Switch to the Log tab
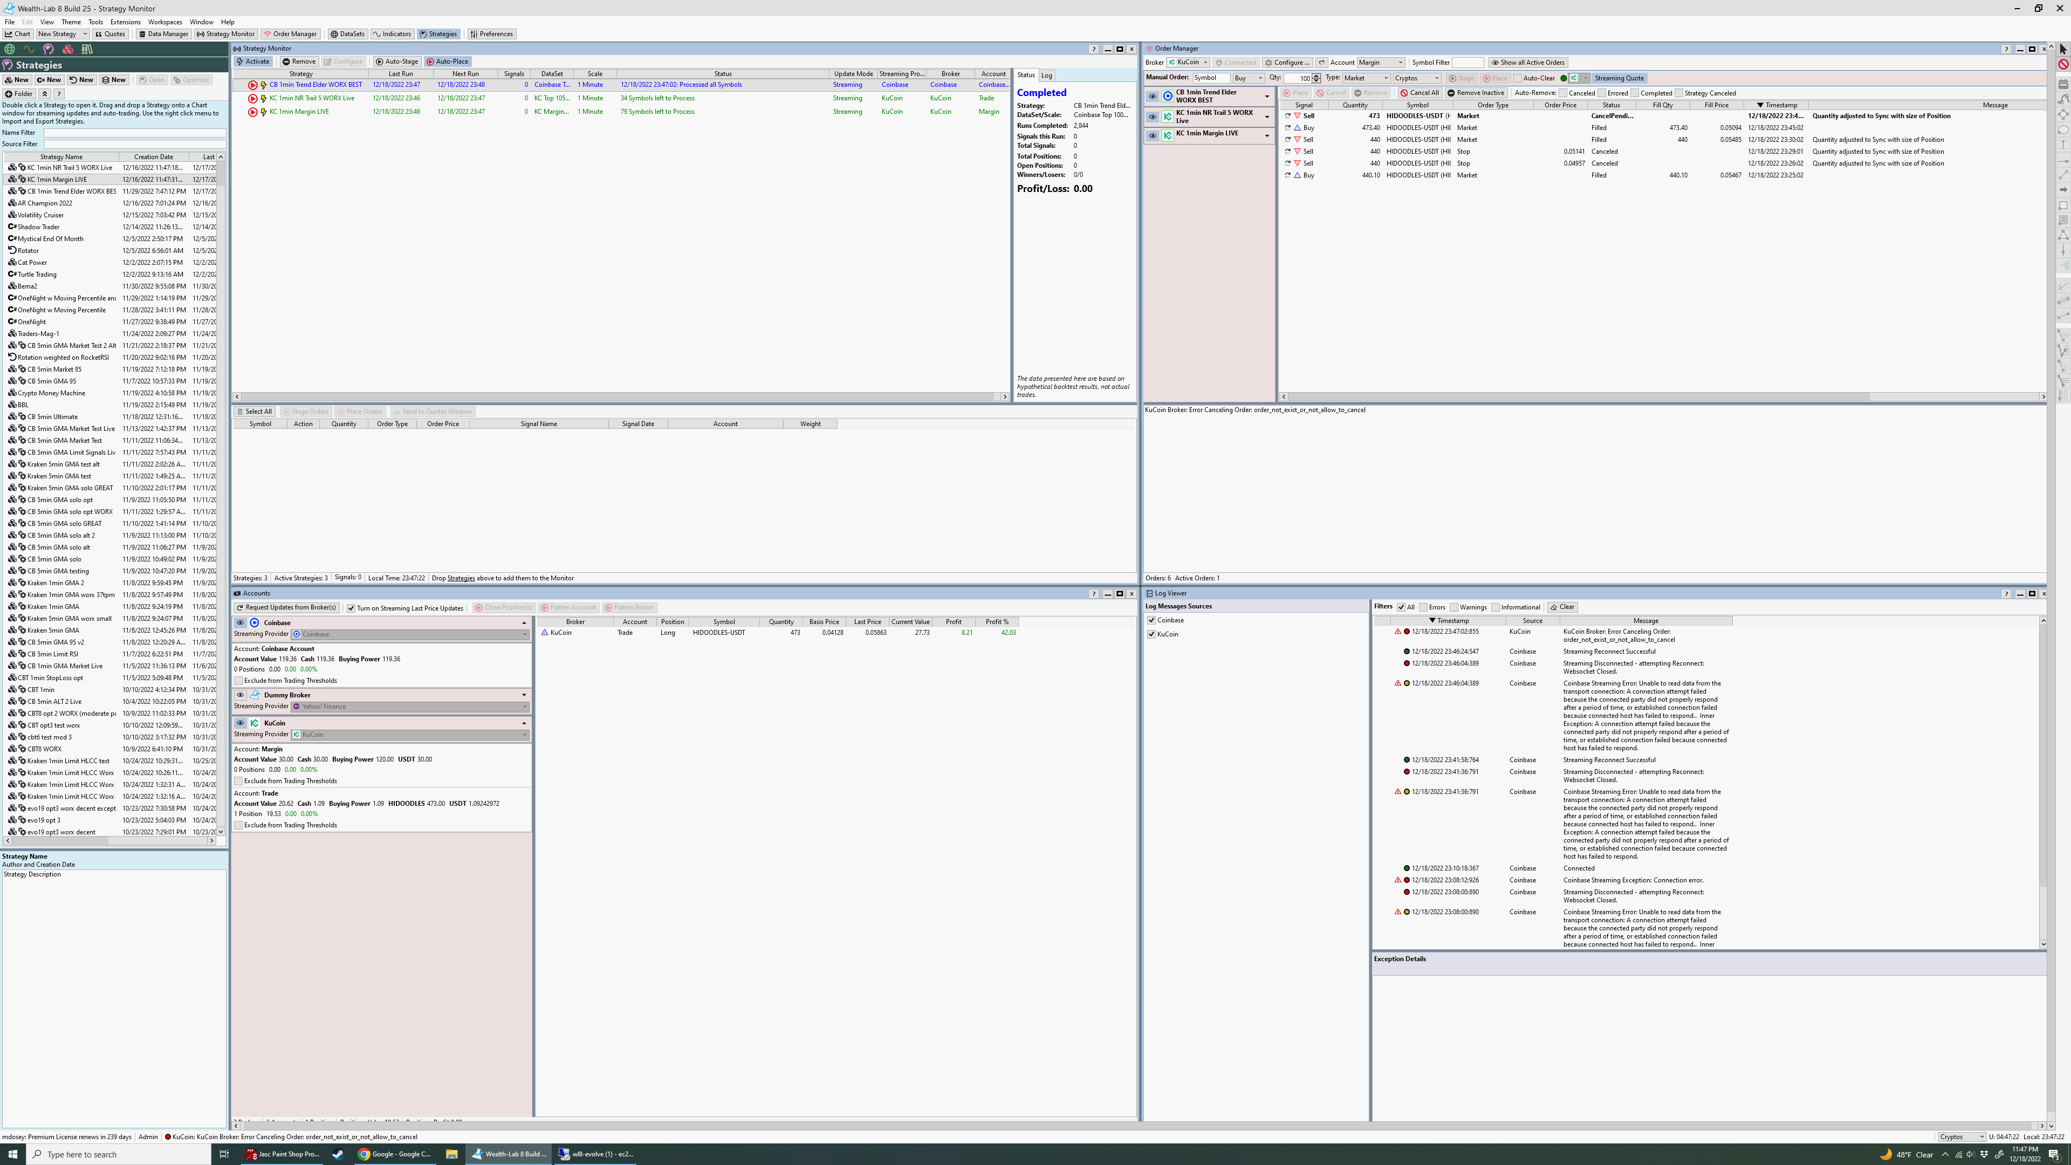2071x1165 pixels. tap(1046, 75)
